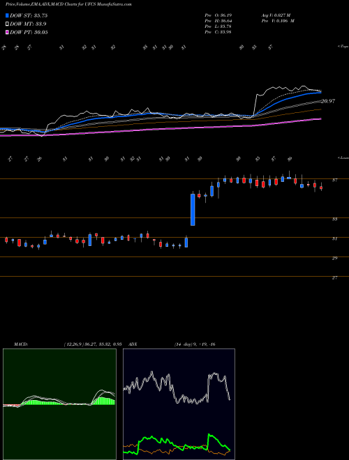Click the 37 price axis label
Screen dimensions: 349x460
pyautogui.click(x=334, y=180)
